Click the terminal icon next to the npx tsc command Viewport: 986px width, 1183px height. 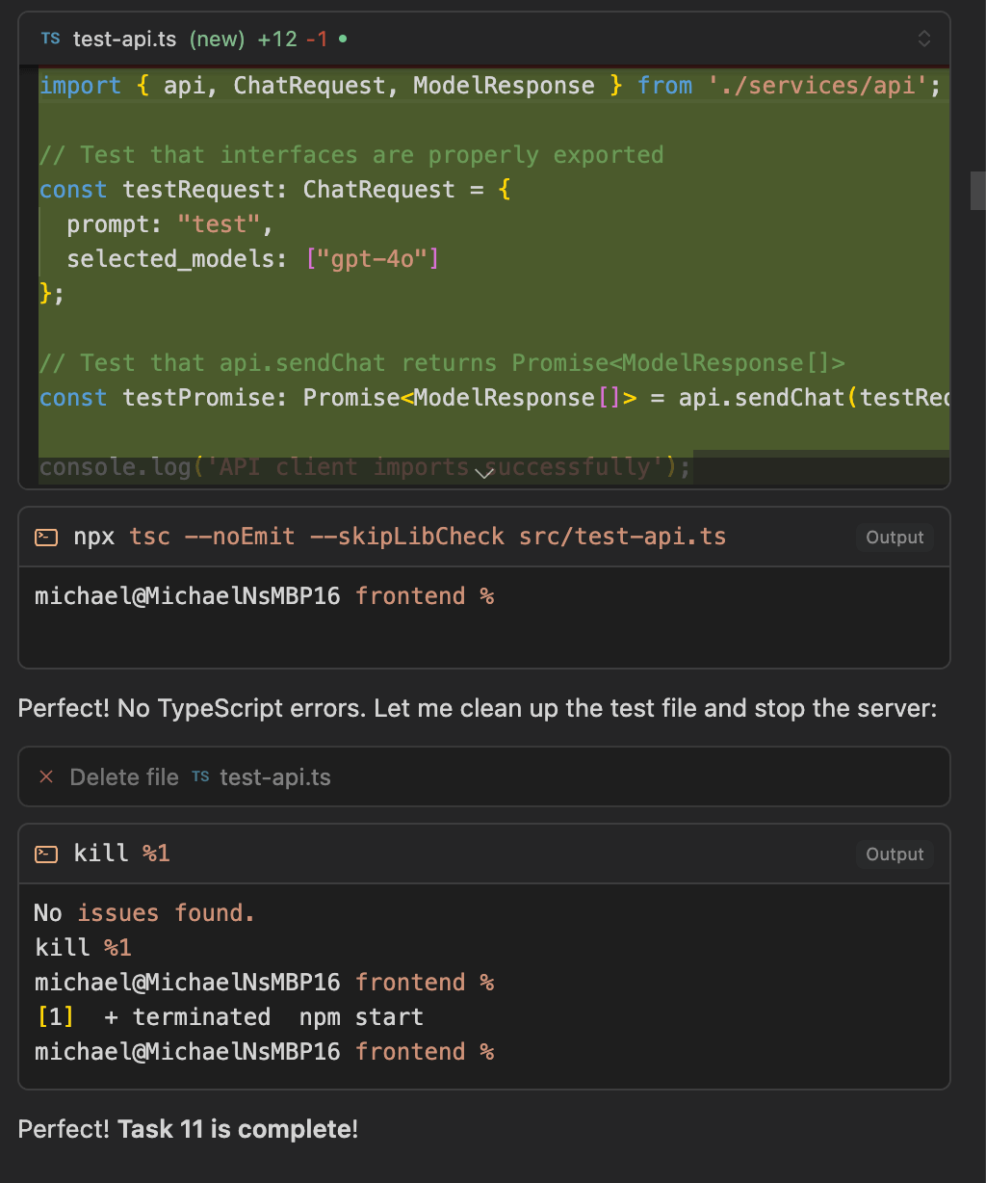(45, 537)
